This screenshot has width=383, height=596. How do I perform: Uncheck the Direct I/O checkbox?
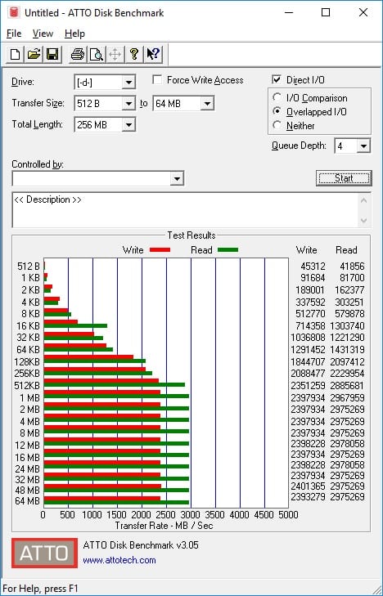click(x=277, y=80)
